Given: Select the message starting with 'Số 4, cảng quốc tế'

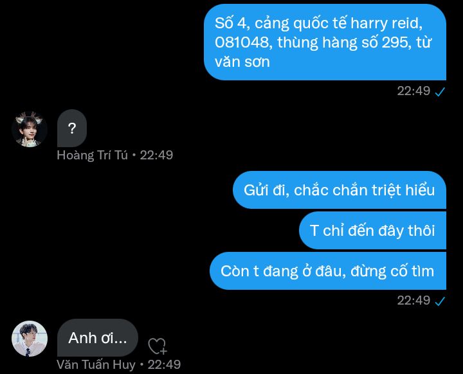Looking at the screenshot, I should pyautogui.click(x=325, y=42).
